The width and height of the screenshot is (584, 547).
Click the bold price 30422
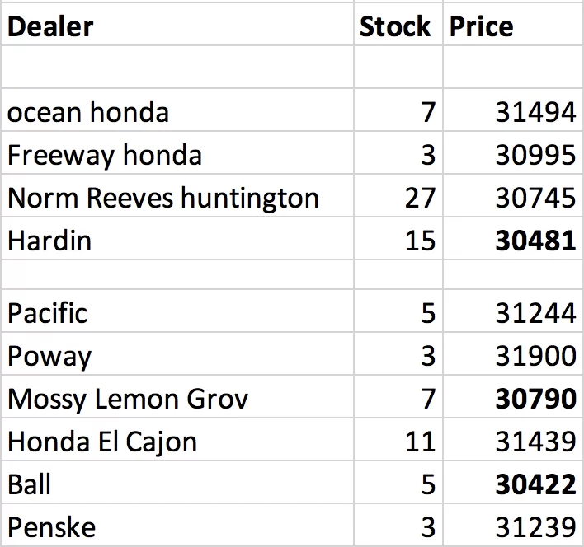(535, 484)
